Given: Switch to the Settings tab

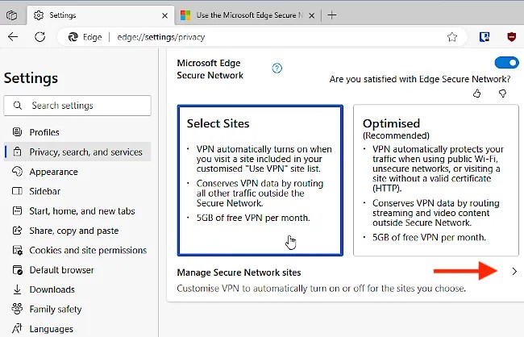Looking at the screenshot, I should (x=100, y=15).
